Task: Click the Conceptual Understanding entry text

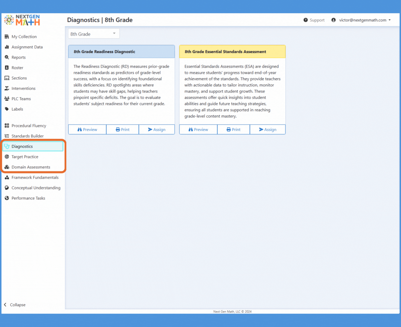Action: point(36,188)
